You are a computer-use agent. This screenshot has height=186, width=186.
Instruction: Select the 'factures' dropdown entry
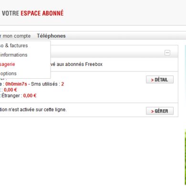tap(14, 45)
